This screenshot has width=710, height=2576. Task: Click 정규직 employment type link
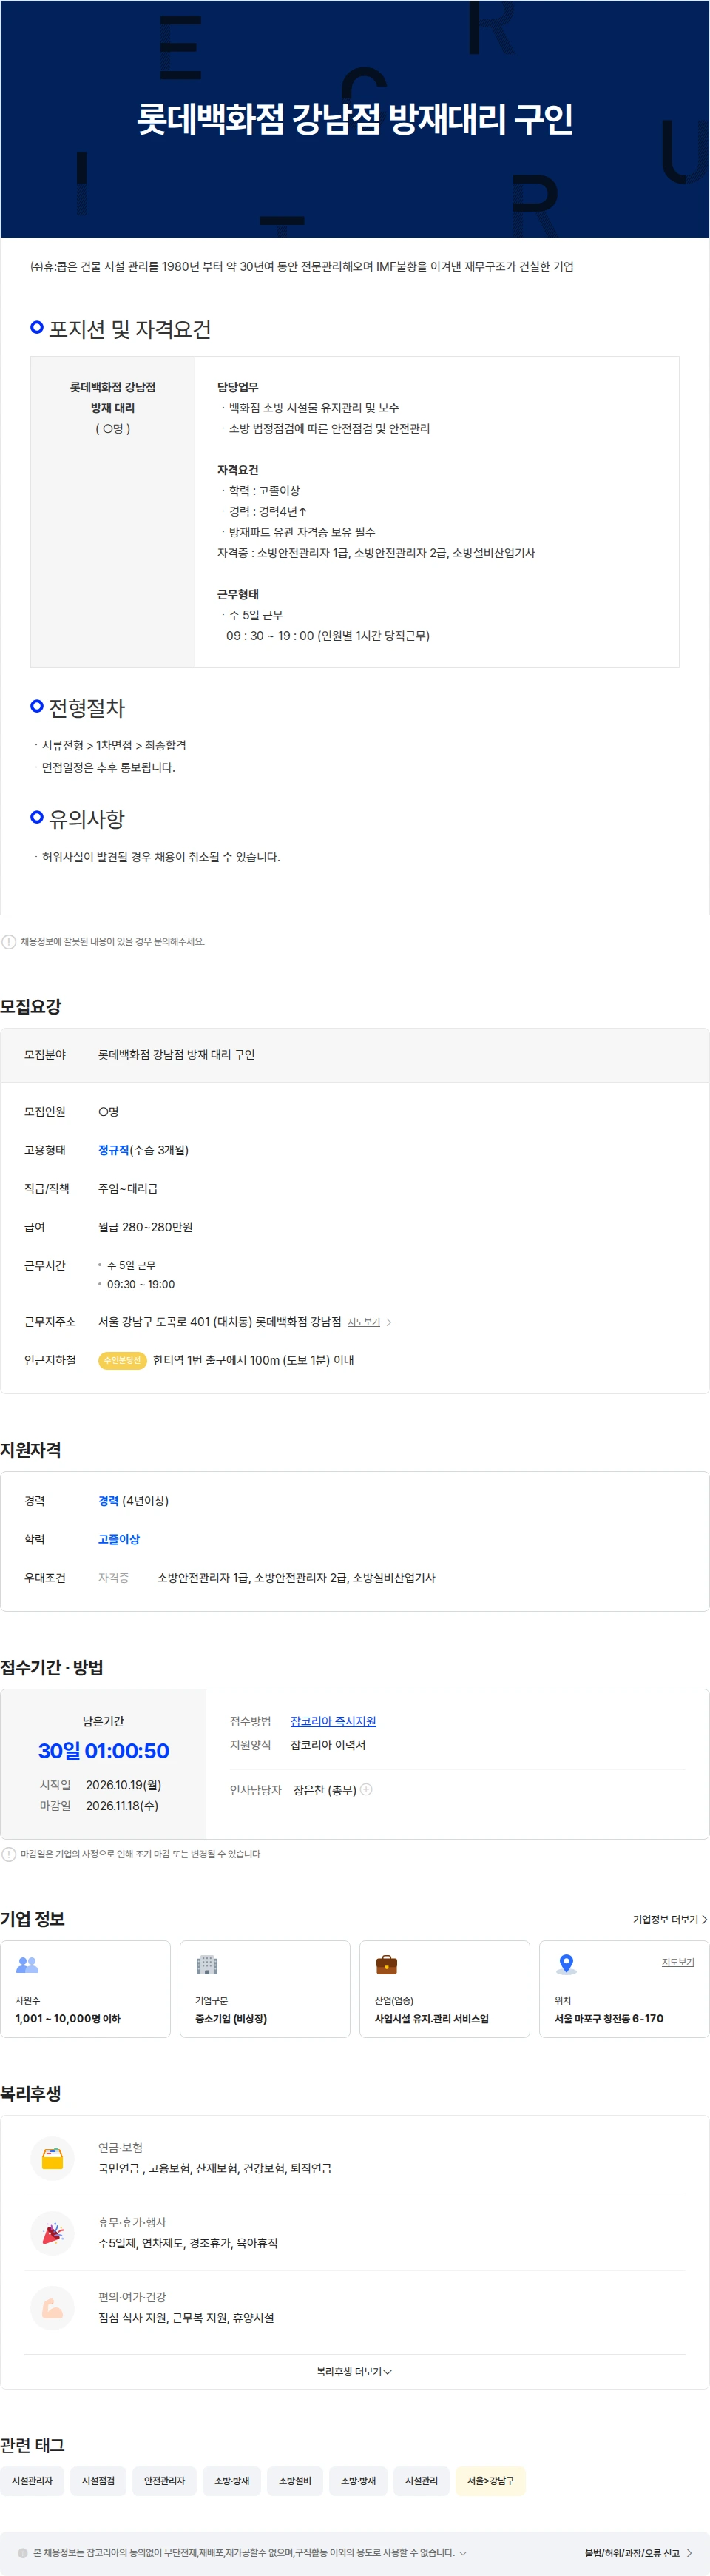pyautogui.click(x=114, y=1150)
